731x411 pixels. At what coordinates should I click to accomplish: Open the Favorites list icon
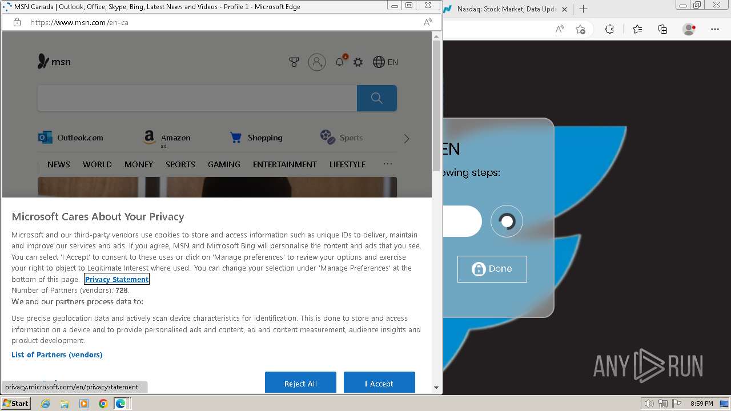click(x=637, y=29)
